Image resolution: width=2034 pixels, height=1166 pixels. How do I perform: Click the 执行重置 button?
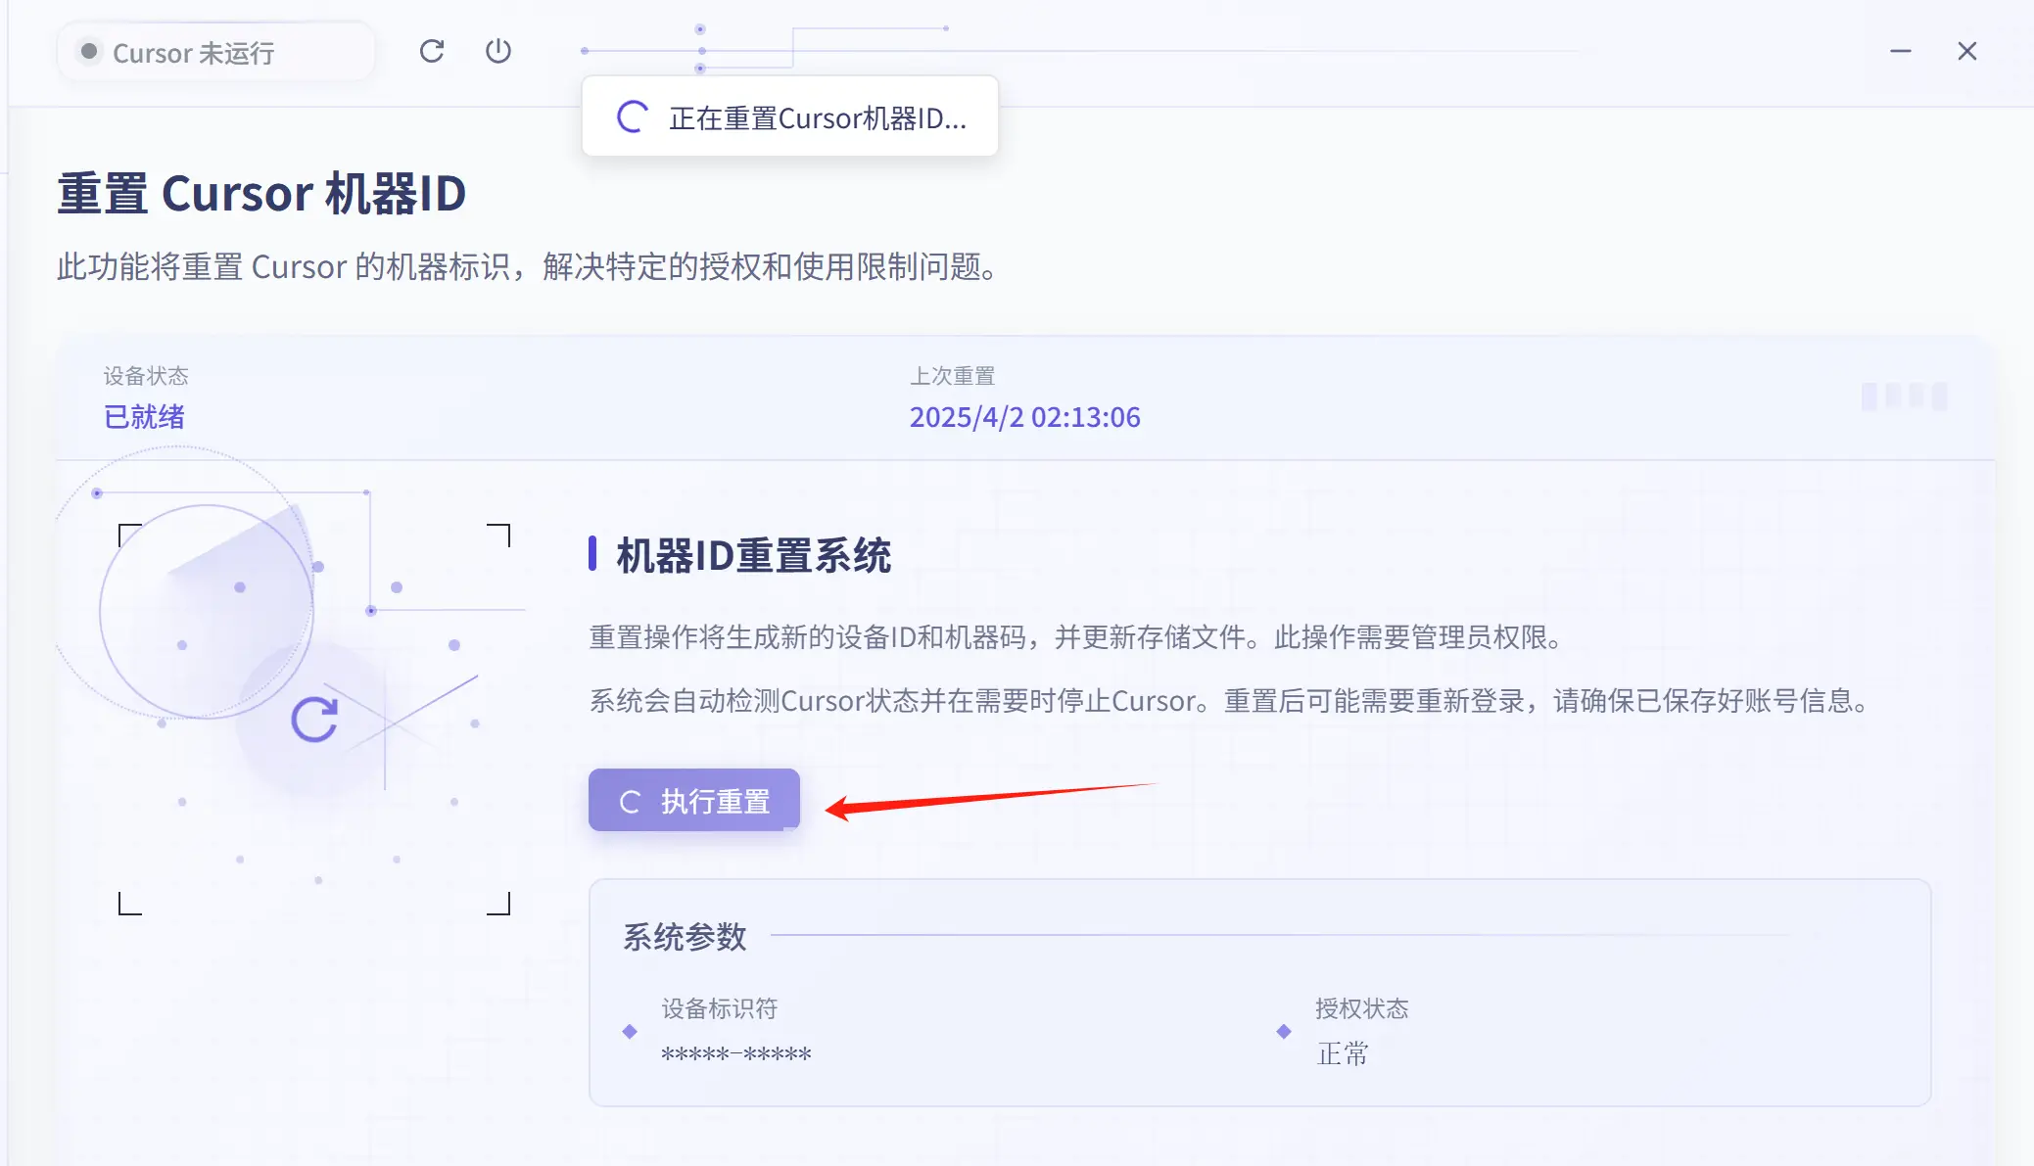coord(694,801)
